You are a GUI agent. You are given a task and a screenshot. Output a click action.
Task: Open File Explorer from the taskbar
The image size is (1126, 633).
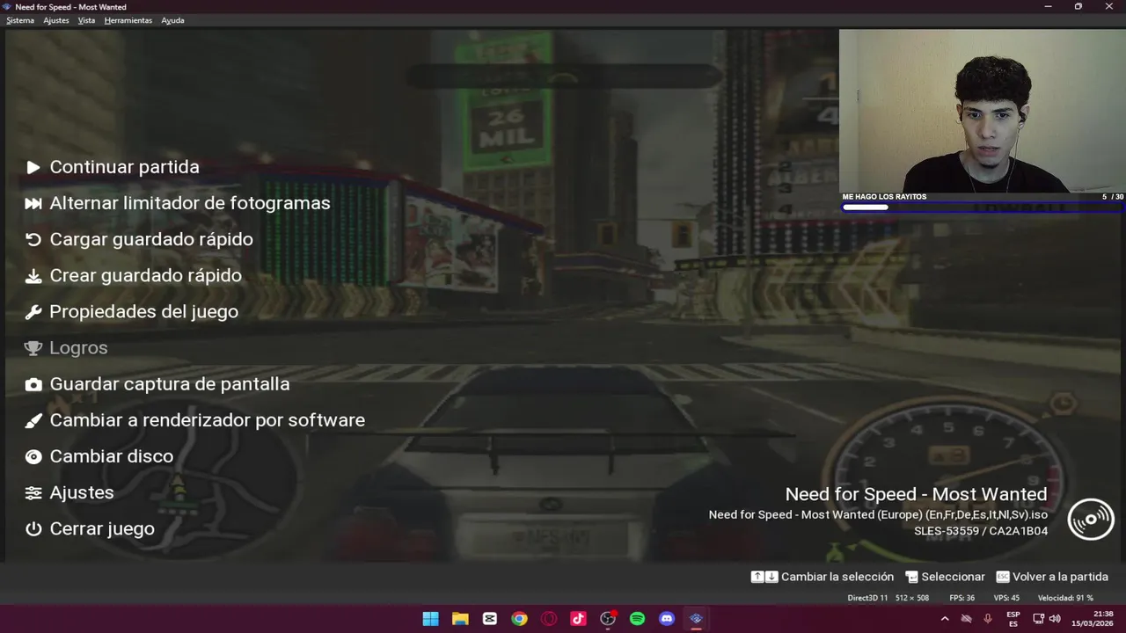tap(460, 619)
